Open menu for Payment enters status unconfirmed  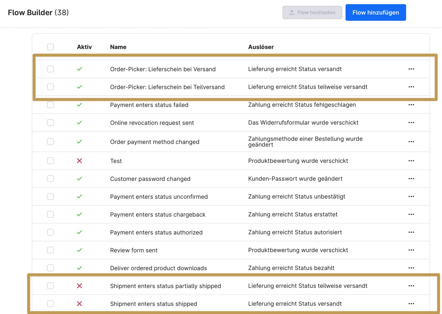pos(411,197)
